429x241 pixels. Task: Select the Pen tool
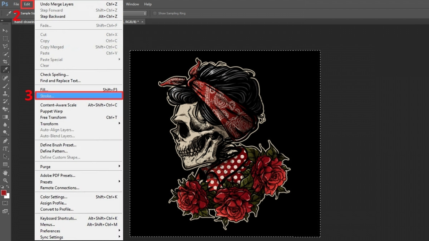pyautogui.click(x=5, y=141)
